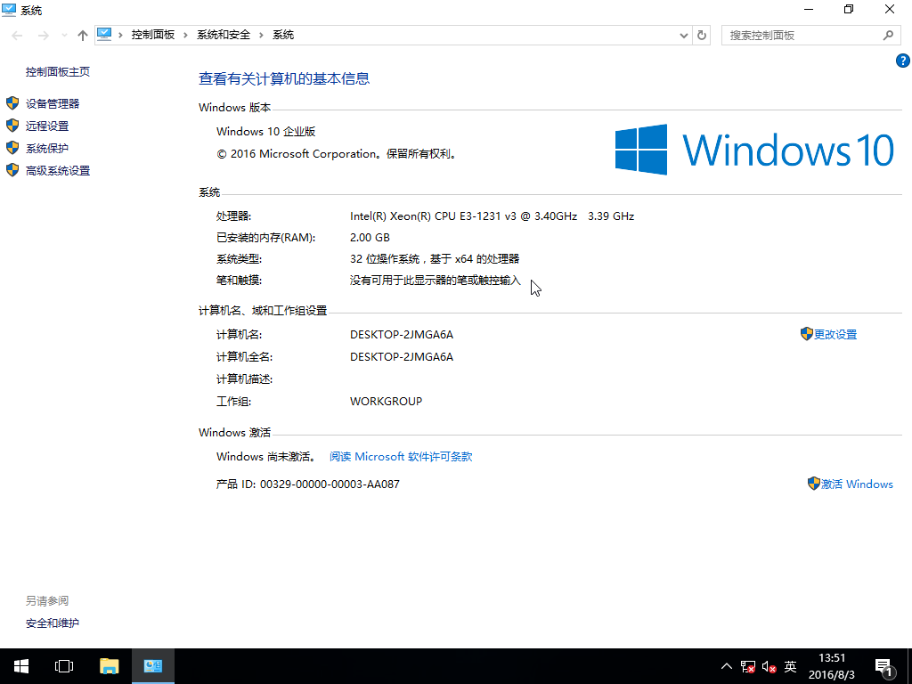The height and width of the screenshot is (684, 912).
Task: Click the Up arrow navigation icon
Action: pos(83,36)
